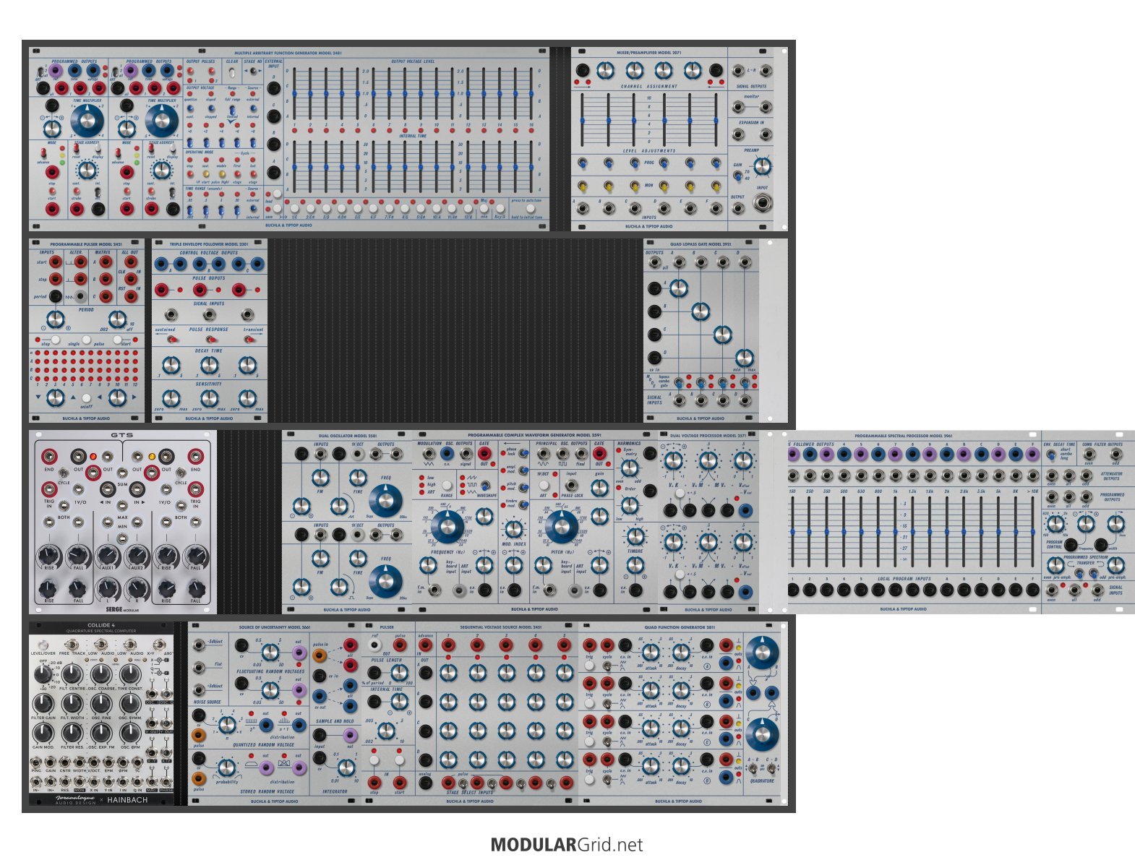
Task: Click first Decay Time knob on 230t
Action: [171, 365]
